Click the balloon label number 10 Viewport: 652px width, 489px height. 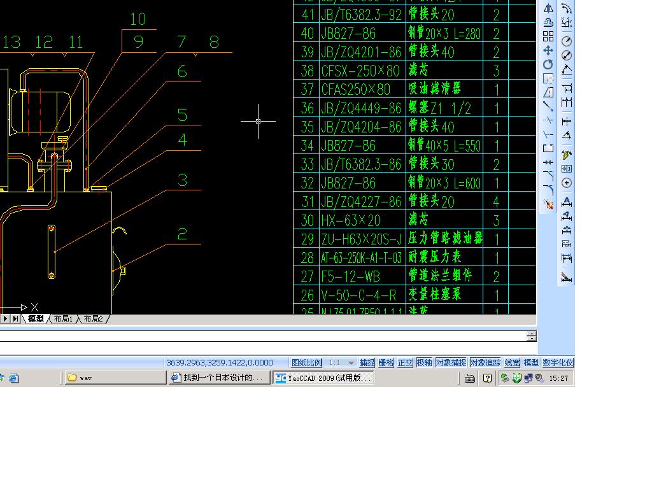[138, 19]
